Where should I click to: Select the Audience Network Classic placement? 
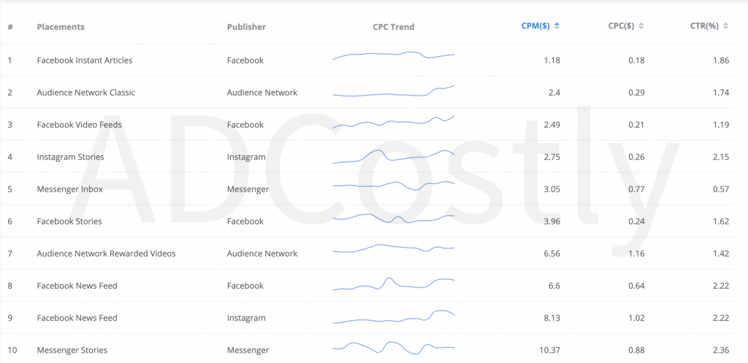(x=86, y=93)
